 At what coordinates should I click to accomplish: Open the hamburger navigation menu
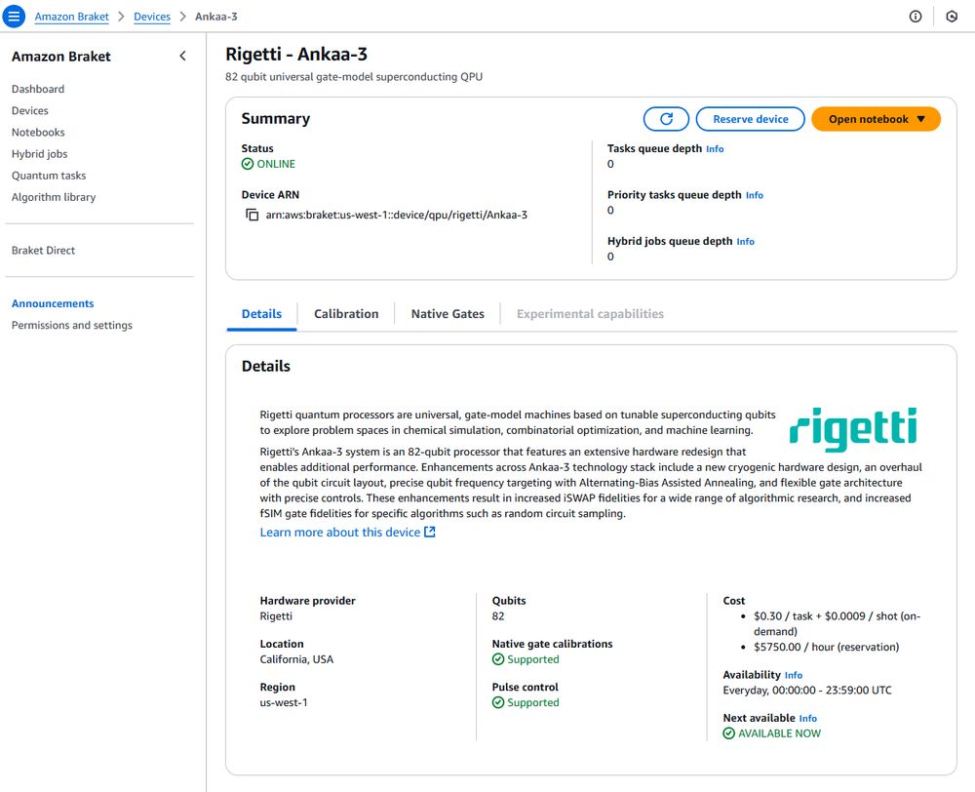(x=14, y=17)
